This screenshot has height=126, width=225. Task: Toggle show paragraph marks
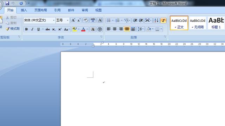[x=163, y=20]
